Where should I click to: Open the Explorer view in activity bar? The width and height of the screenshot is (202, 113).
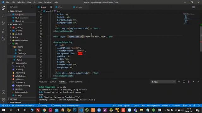pyautogui.click(x=3, y=8)
